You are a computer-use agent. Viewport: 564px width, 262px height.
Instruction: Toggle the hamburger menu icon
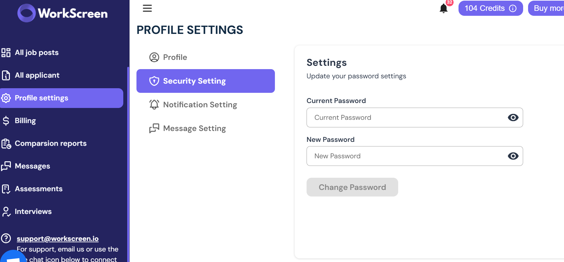coord(147,8)
